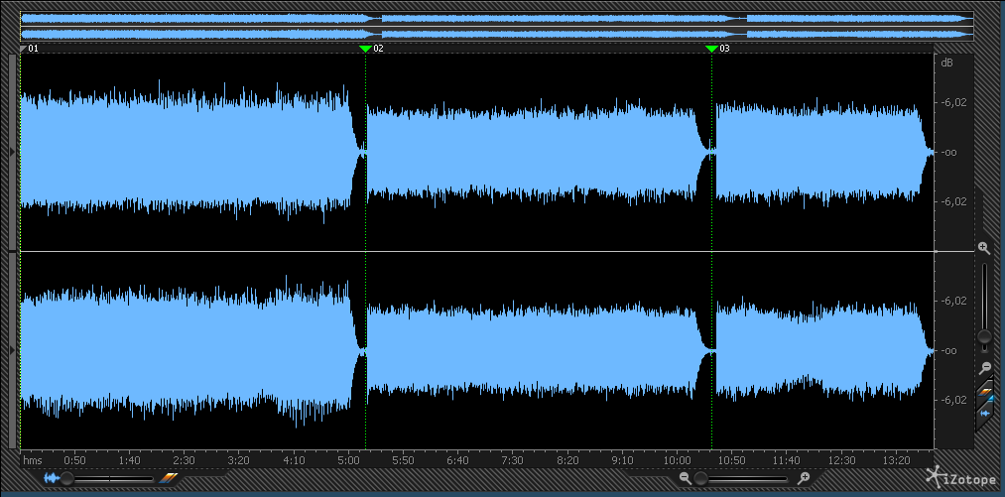
Task: Click the blue waveform icon in right panel
Action: click(985, 412)
